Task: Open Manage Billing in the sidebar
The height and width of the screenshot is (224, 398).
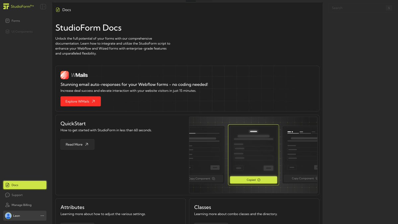Action: (x=25, y=205)
